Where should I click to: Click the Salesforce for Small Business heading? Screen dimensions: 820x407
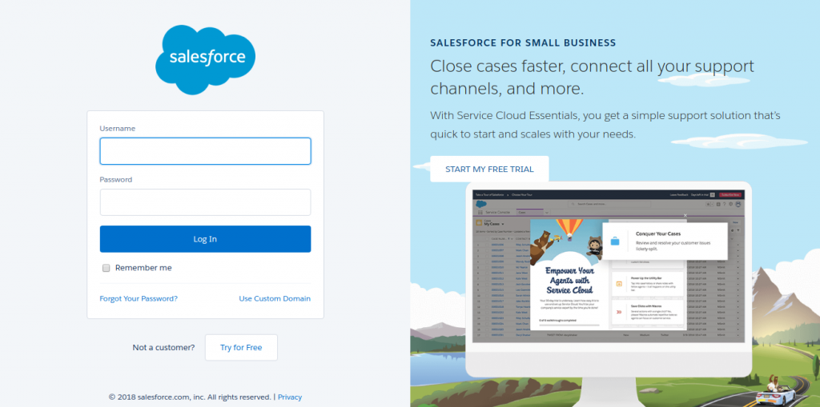click(523, 43)
